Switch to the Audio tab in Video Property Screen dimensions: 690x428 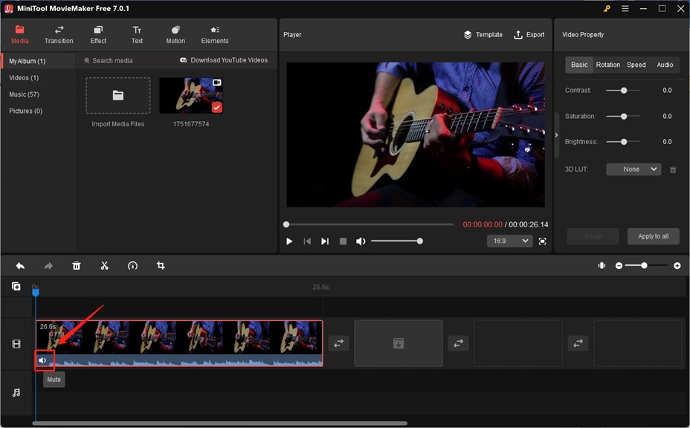coord(665,65)
